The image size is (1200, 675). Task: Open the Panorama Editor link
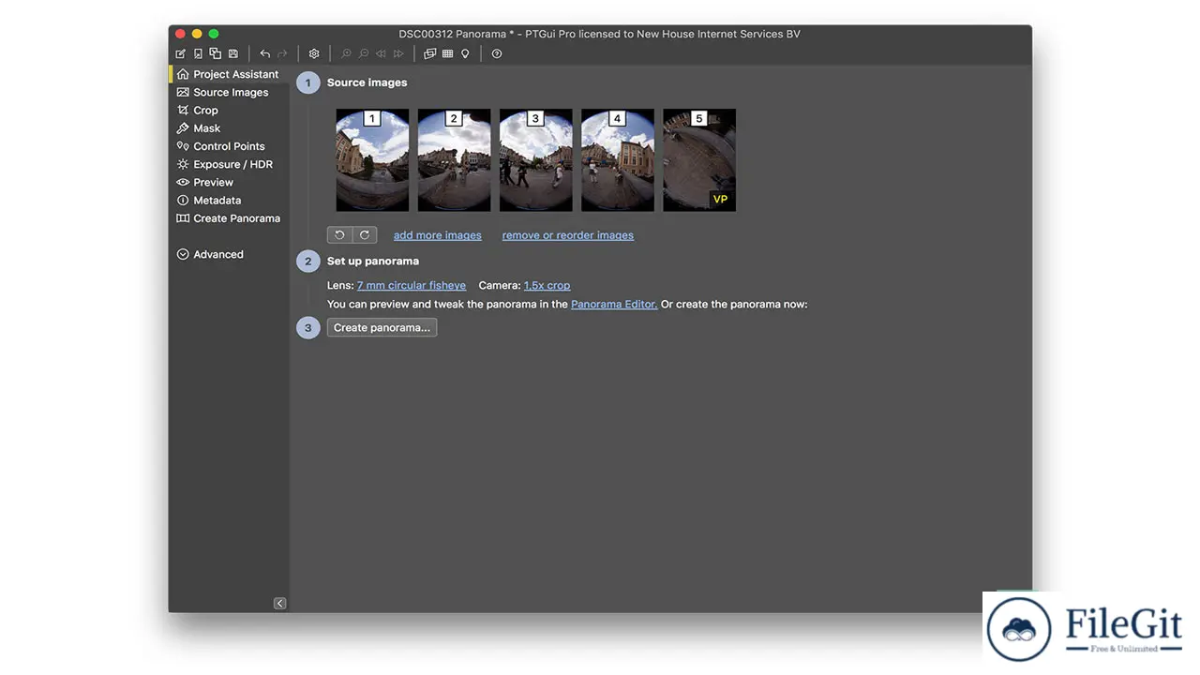(614, 304)
